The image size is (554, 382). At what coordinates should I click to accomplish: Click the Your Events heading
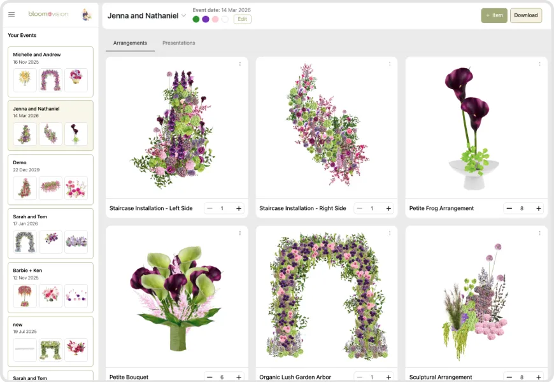[x=22, y=36]
